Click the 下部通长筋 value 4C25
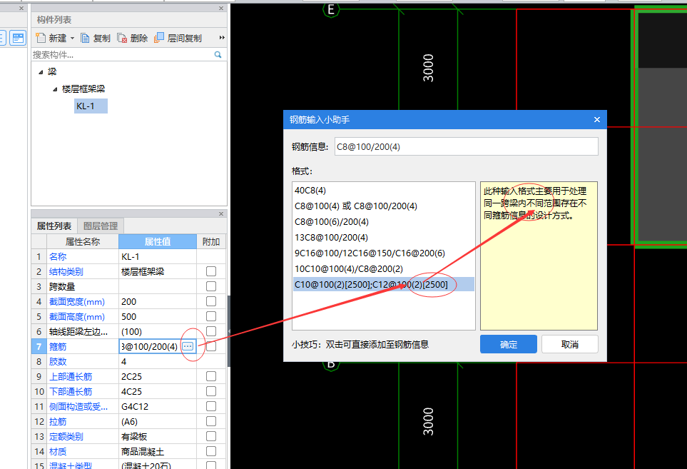This screenshot has width=687, height=469. click(x=158, y=391)
